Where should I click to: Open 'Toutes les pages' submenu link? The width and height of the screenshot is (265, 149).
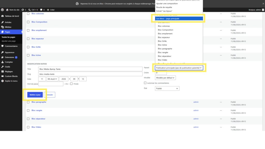(8, 37)
